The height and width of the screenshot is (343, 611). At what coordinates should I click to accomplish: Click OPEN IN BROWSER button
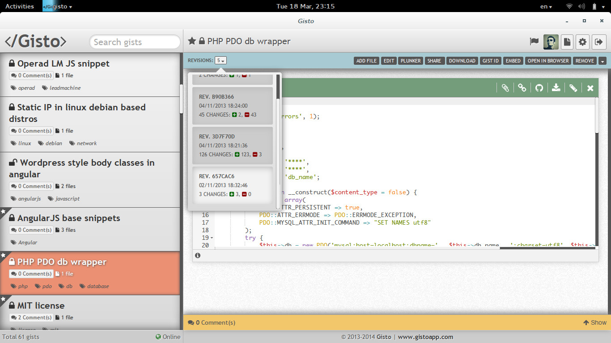click(x=548, y=61)
